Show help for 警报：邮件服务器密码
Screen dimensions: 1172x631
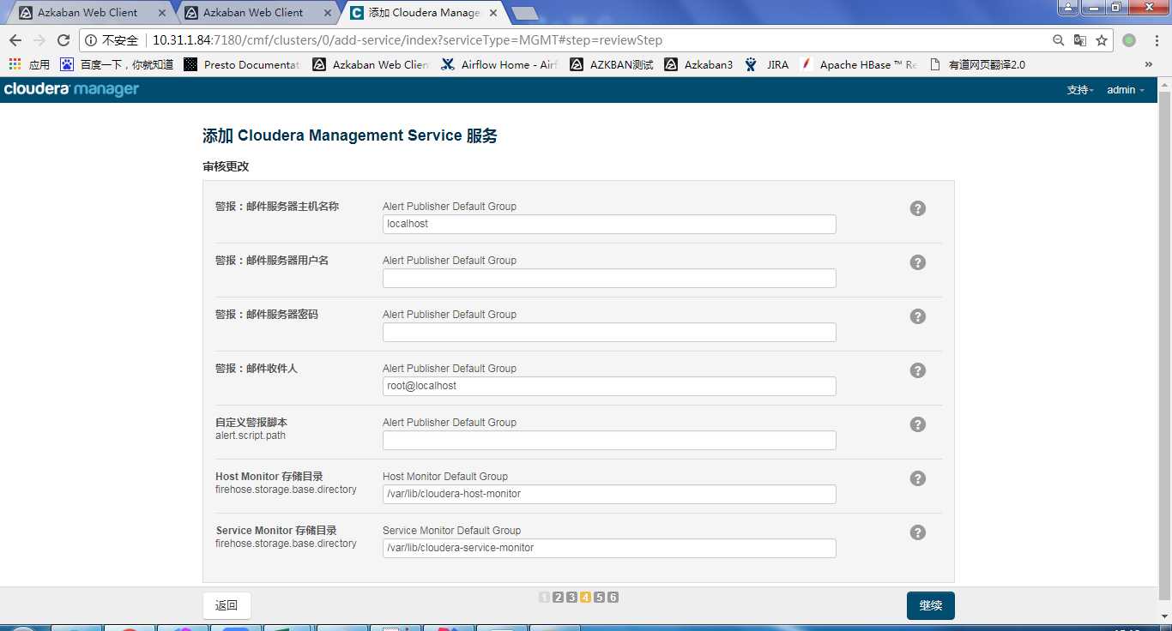pos(918,316)
